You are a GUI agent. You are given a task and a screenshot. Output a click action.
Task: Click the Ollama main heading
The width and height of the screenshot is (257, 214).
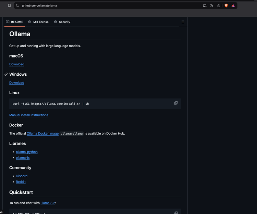point(20,34)
